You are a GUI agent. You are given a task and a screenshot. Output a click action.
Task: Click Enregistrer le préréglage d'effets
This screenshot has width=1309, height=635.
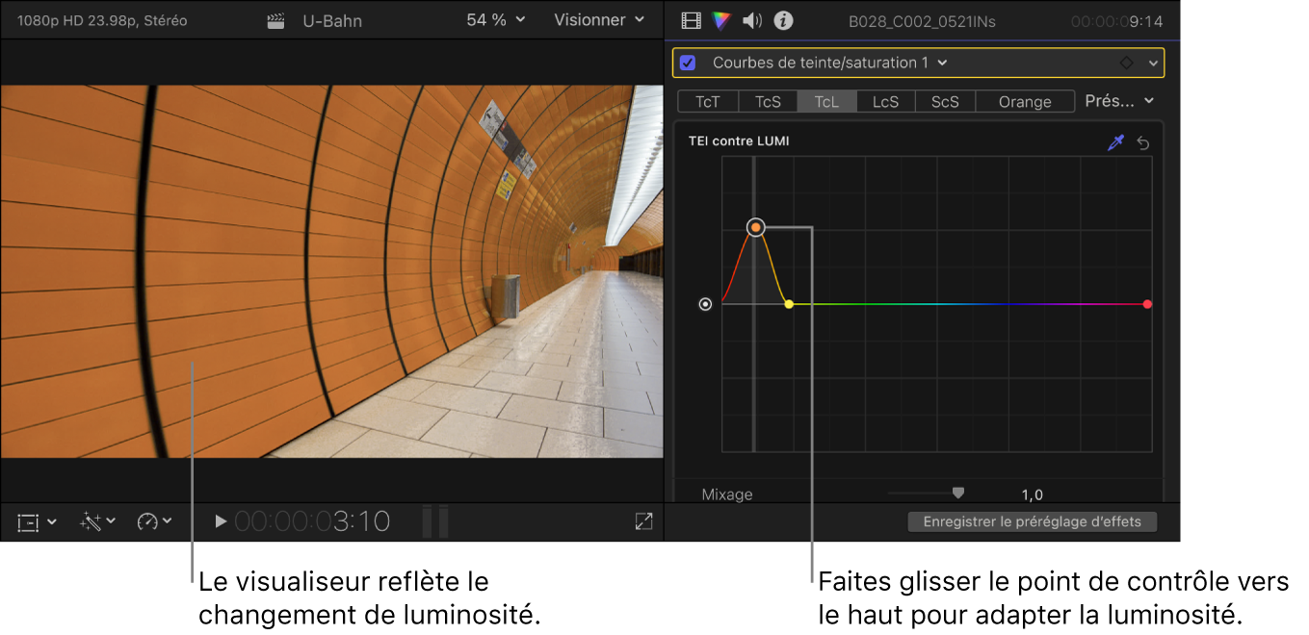[x=1032, y=521]
